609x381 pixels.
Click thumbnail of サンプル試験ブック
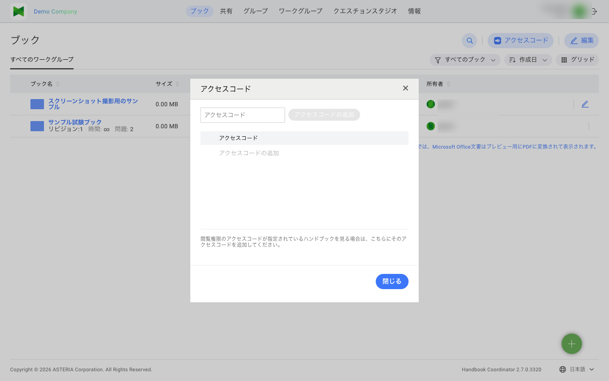point(37,126)
